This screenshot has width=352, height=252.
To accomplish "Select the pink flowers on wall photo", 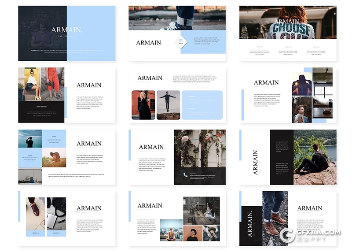I will 199,148.
